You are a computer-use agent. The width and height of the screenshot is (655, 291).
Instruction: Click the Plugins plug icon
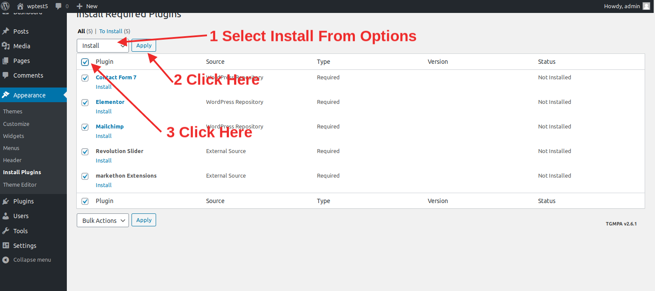click(x=6, y=201)
